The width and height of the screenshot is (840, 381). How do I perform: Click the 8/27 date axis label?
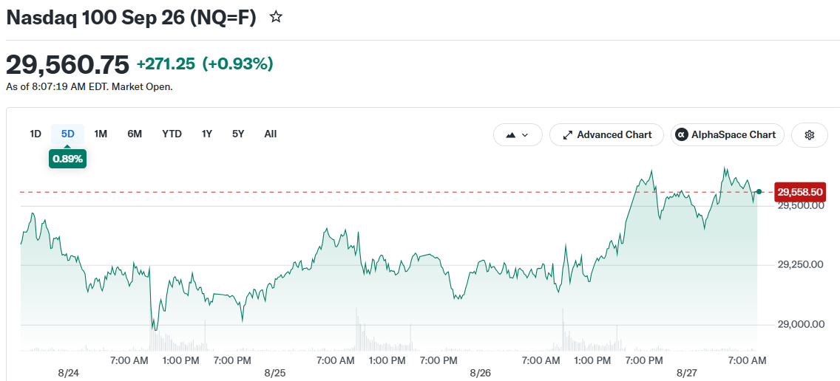688,372
